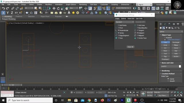
Task: Switch to the User Grids tab
Action: 139,19
